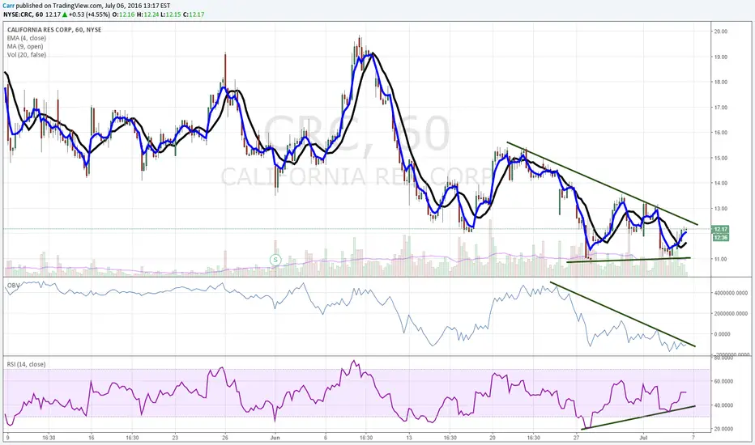Click the 17.00 price axis label
Viewport: 755px width, 445px height.
point(721,108)
